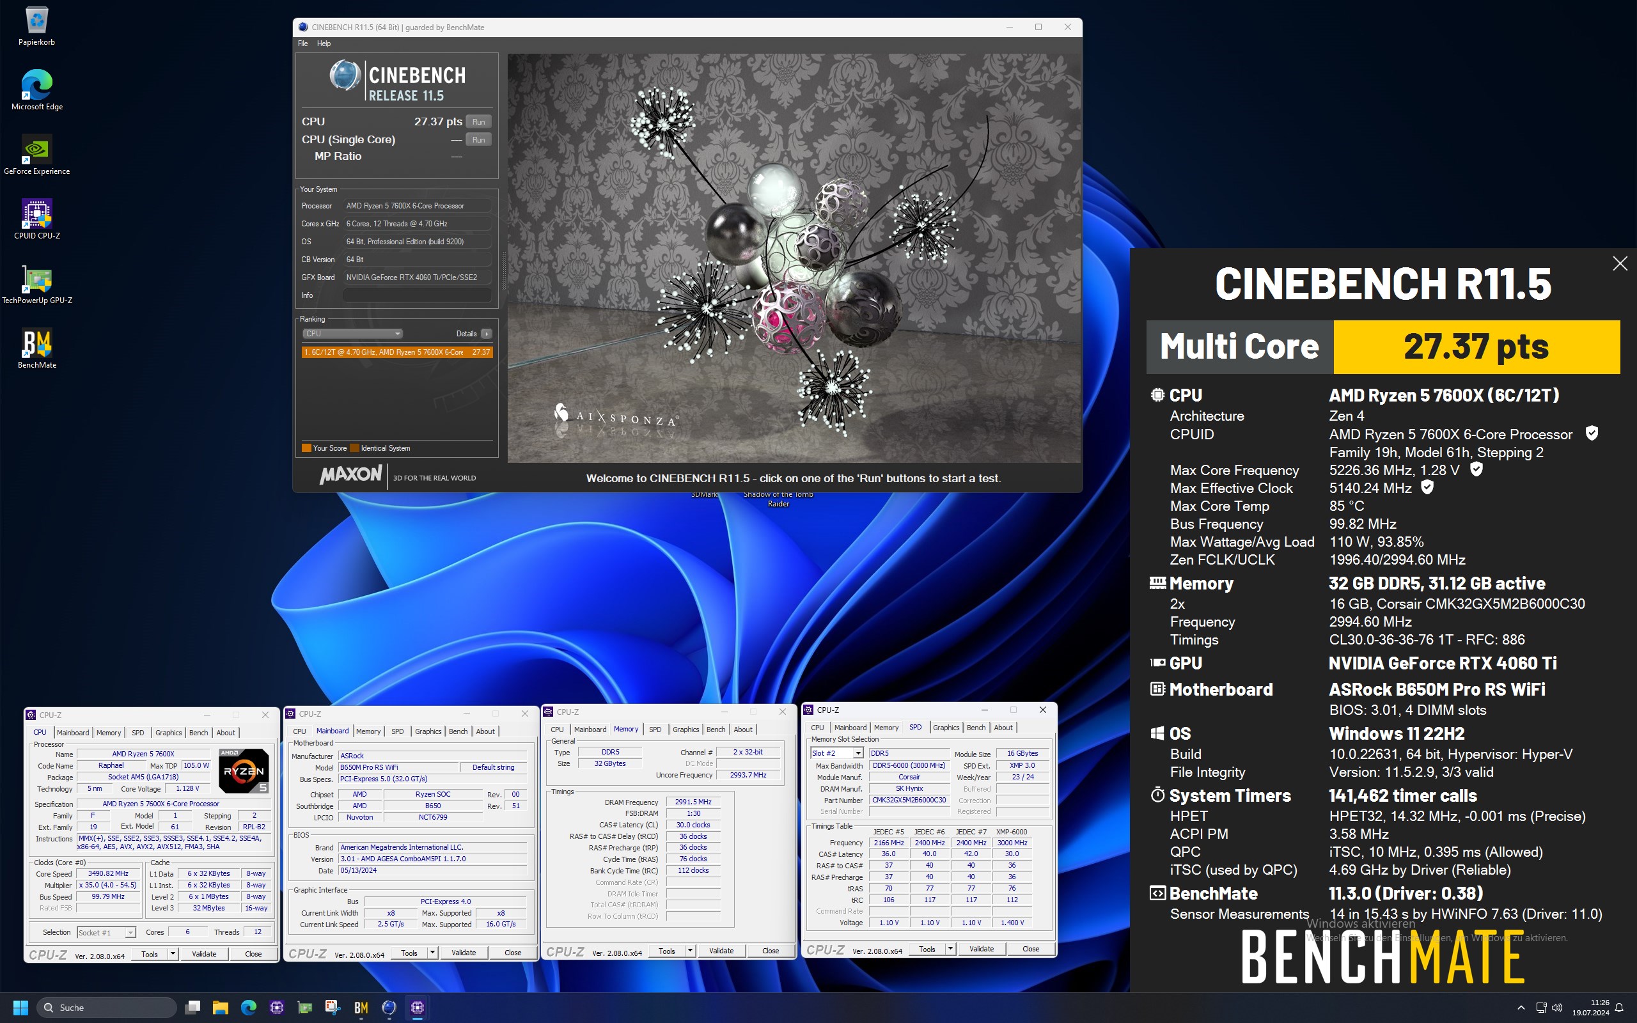Click Tools button in first CPU-Z window
Screen dimensions: 1637x1023
pos(150,954)
